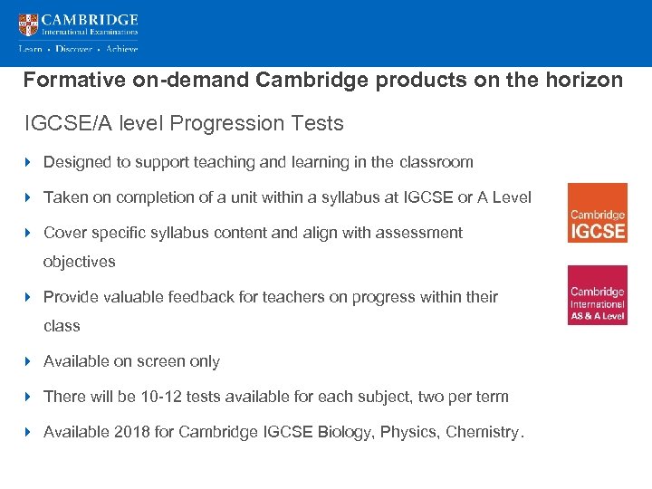The width and height of the screenshot is (652, 489).
Task: Click the Cambridge shield crest logo
Action: 29,24
